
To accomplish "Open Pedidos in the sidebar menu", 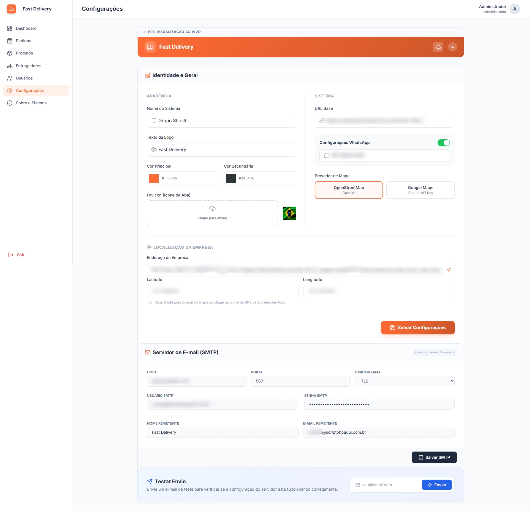I will click(23, 41).
